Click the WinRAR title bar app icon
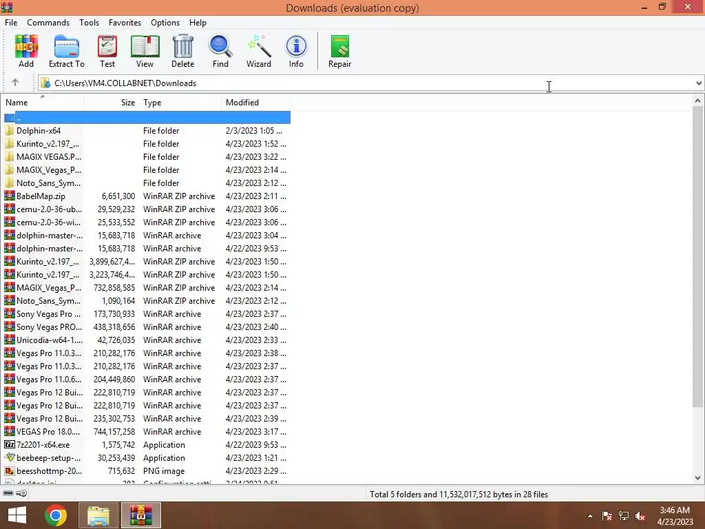 7,7
